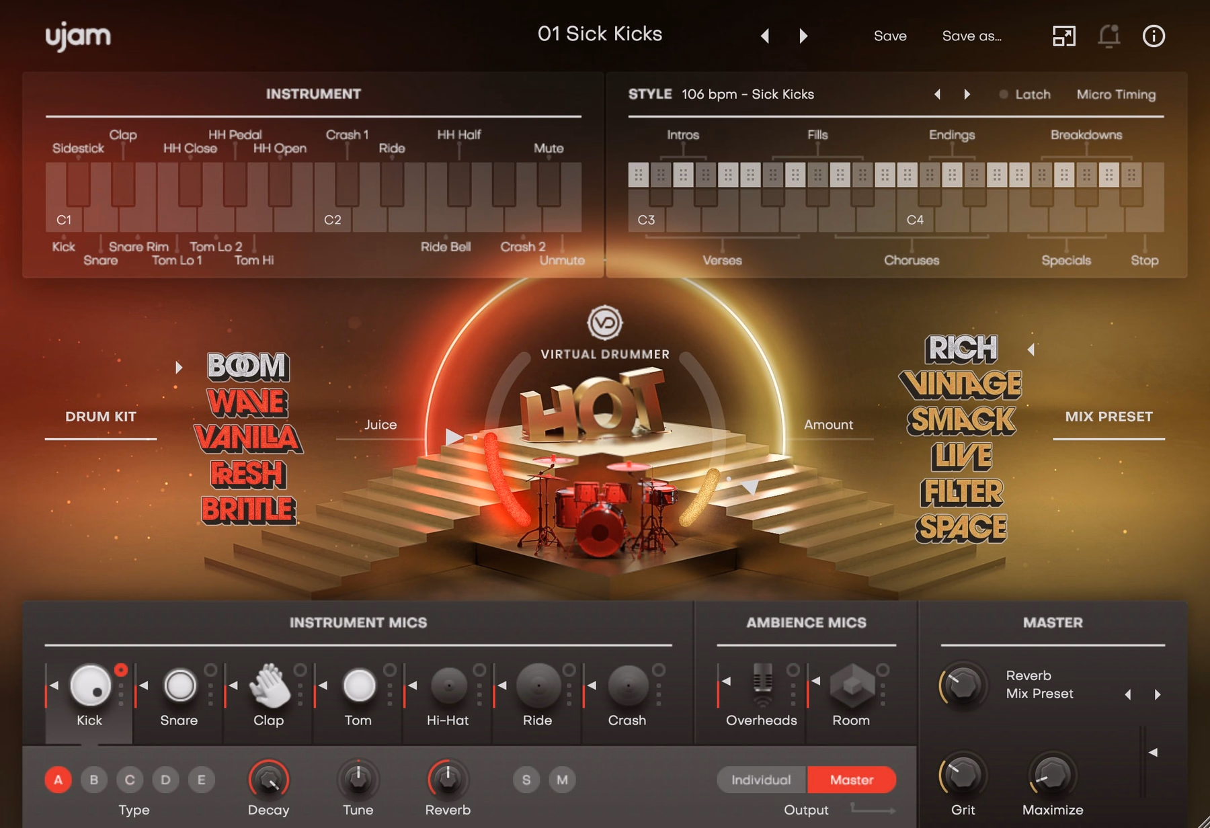This screenshot has width=1210, height=828.
Task: Toggle the Snare mic power indicator
Action: coord(210,670)
